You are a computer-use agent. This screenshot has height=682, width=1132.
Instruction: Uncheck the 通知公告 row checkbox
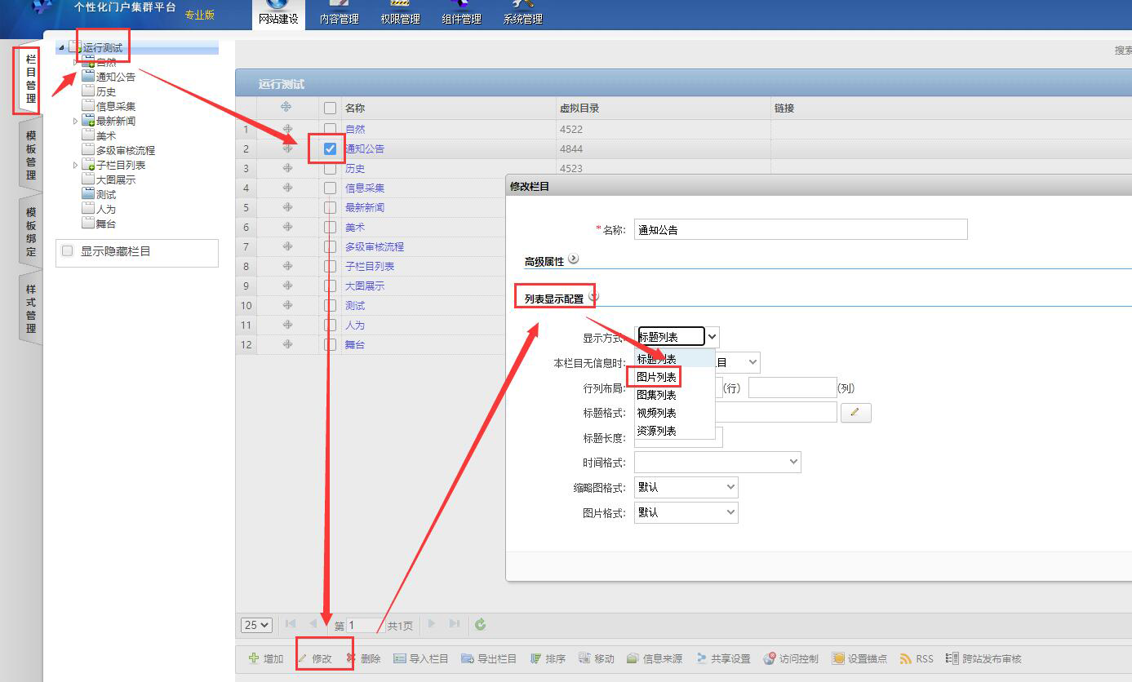pos(330,149)
